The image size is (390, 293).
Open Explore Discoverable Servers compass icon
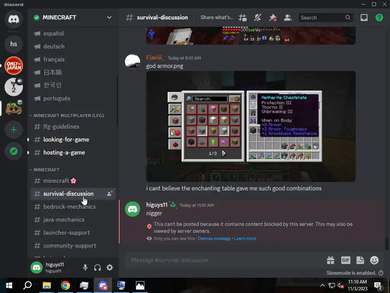pyautogui.click(x=14, y=151)
